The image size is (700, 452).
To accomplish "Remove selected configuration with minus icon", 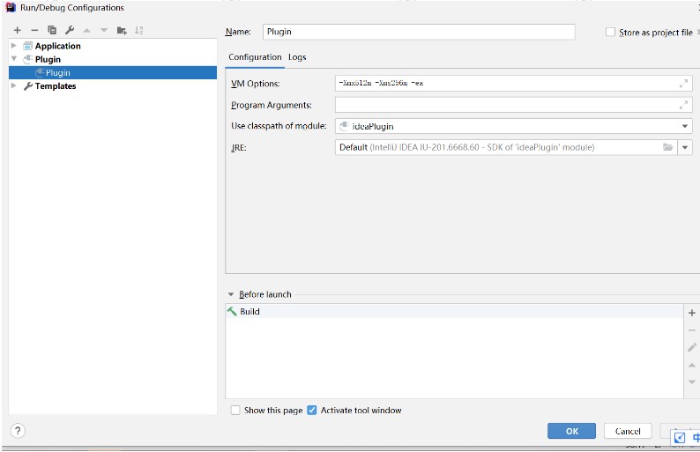I will pos(34,30).
